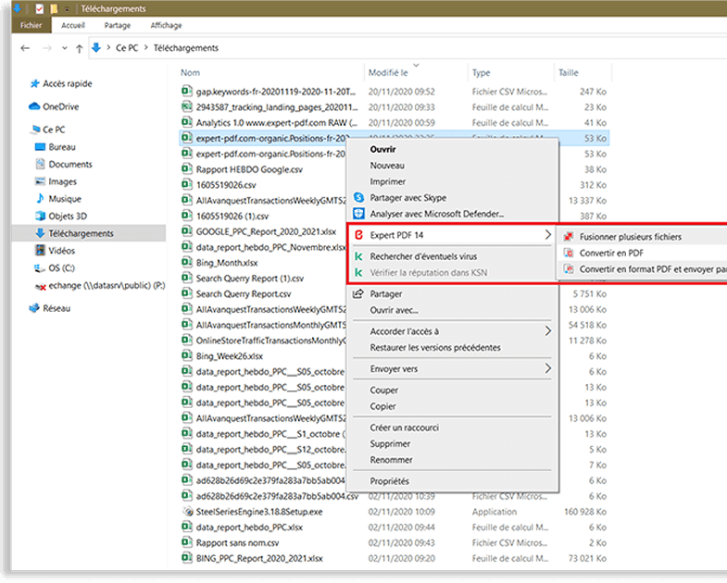Screen dimensions: 727x583
Task: Expand the Accorder l'accès à submenu arrow
Action: (x=548, y=331)
